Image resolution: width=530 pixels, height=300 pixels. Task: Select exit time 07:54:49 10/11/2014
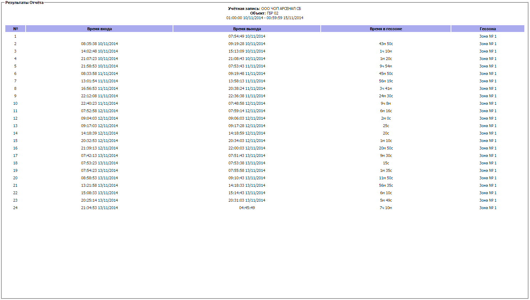(247, 36)
